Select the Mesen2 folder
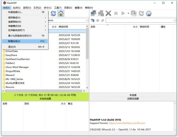The height and width of the screenshot is (137, 178). coord(10,75)
